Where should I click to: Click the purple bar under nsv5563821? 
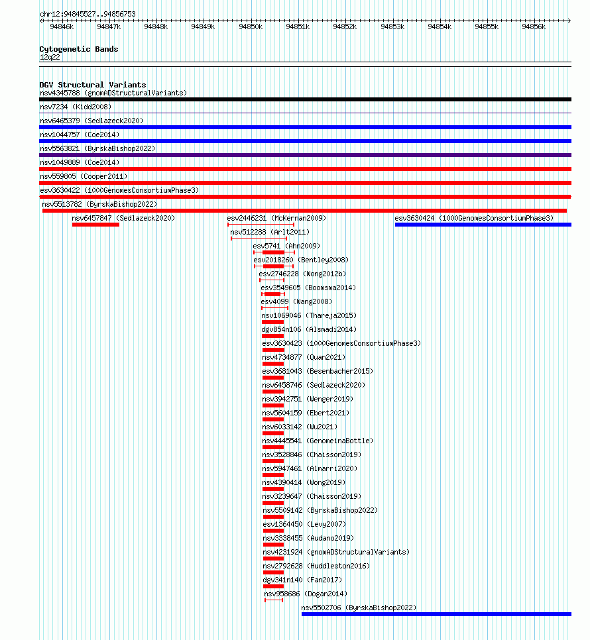[306, 155]
